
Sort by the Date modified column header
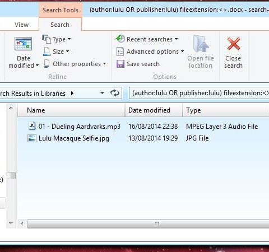[154, 110]
